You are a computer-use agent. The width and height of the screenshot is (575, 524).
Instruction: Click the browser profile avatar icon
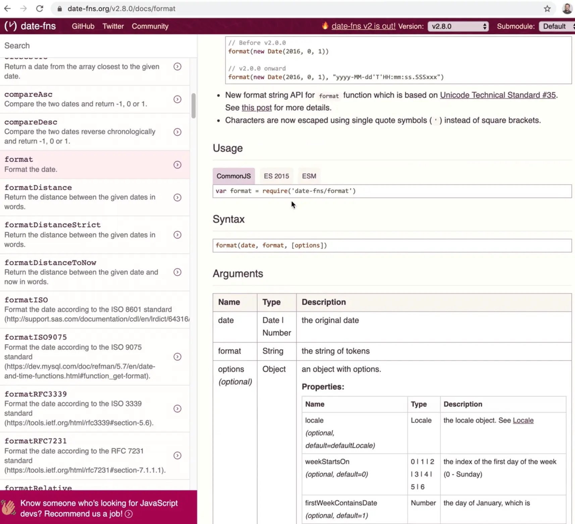click(x=567, y=8)
